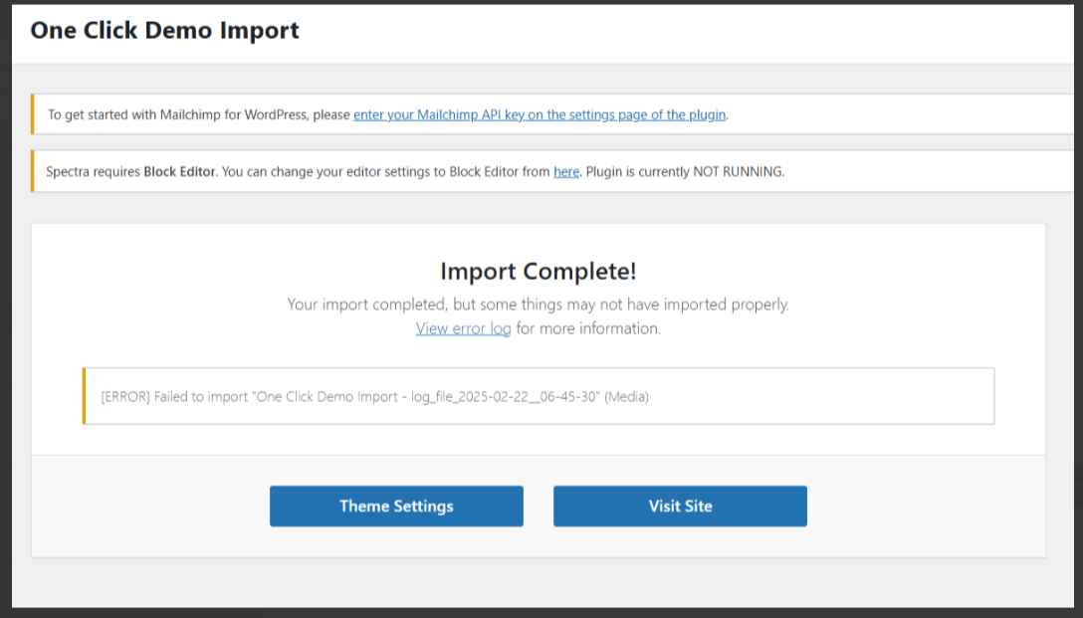Screen dimensions: 1083x618
Task: Click the Visit Site button
Action: point(680,507)
